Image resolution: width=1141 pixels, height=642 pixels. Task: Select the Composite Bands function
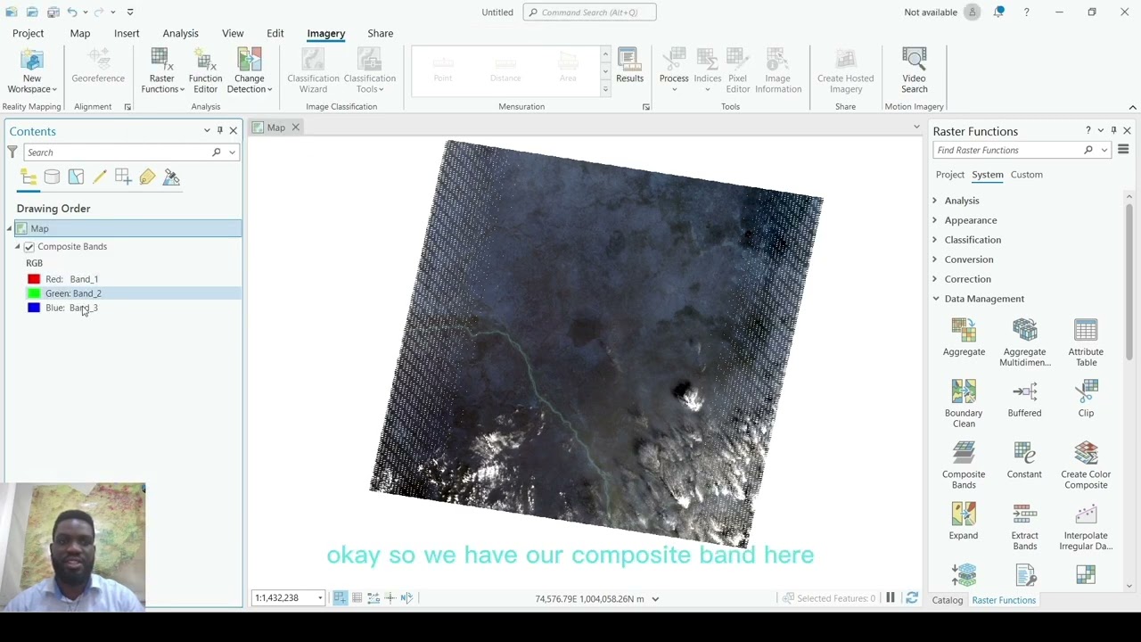[964, 465]
